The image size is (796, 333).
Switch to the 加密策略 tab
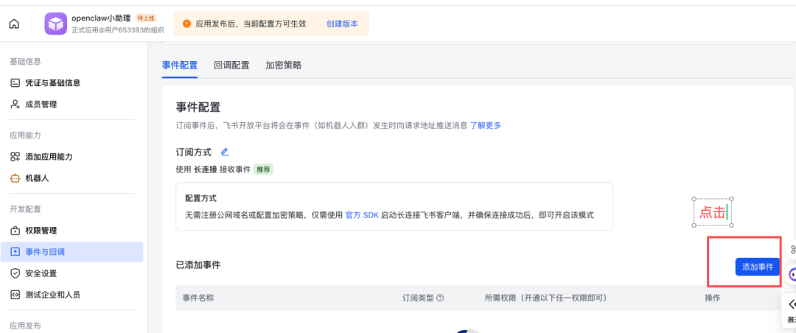283,65
